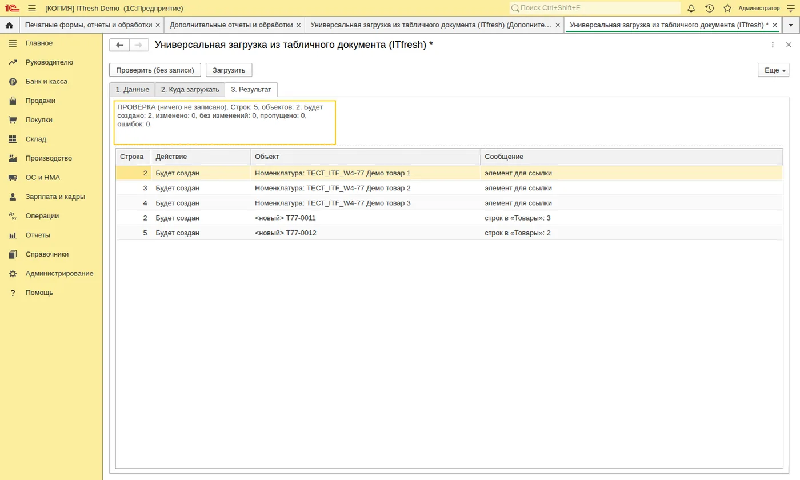
Task: Open notifications bell icon
Action: 691,8
